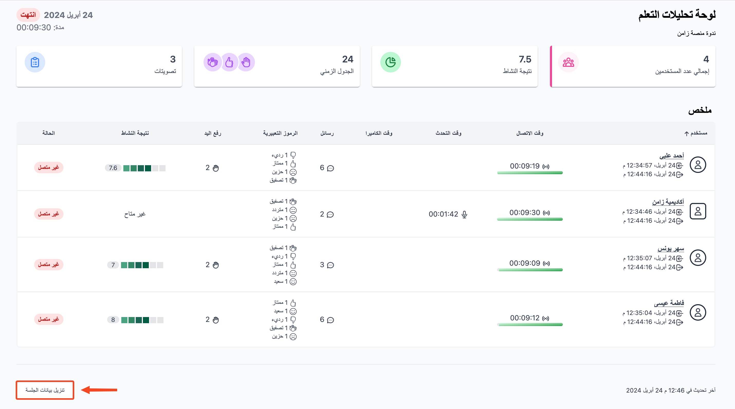Sort by the مستخدم column header arrow
Viewport: 735px width, 409px height.
point(686,134)
